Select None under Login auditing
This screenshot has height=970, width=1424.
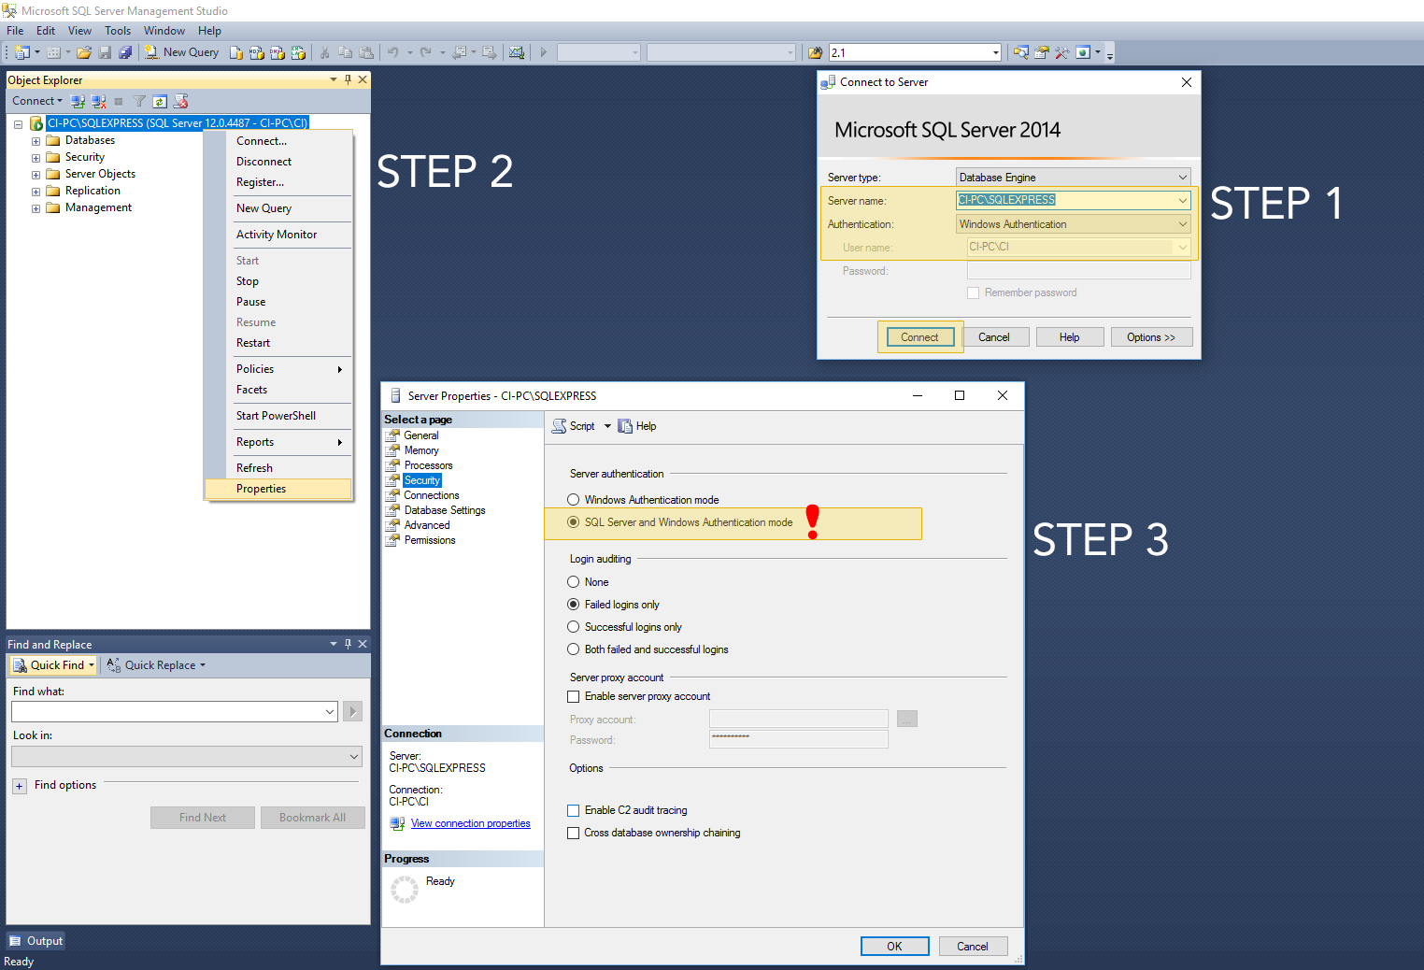coord(574,582)
